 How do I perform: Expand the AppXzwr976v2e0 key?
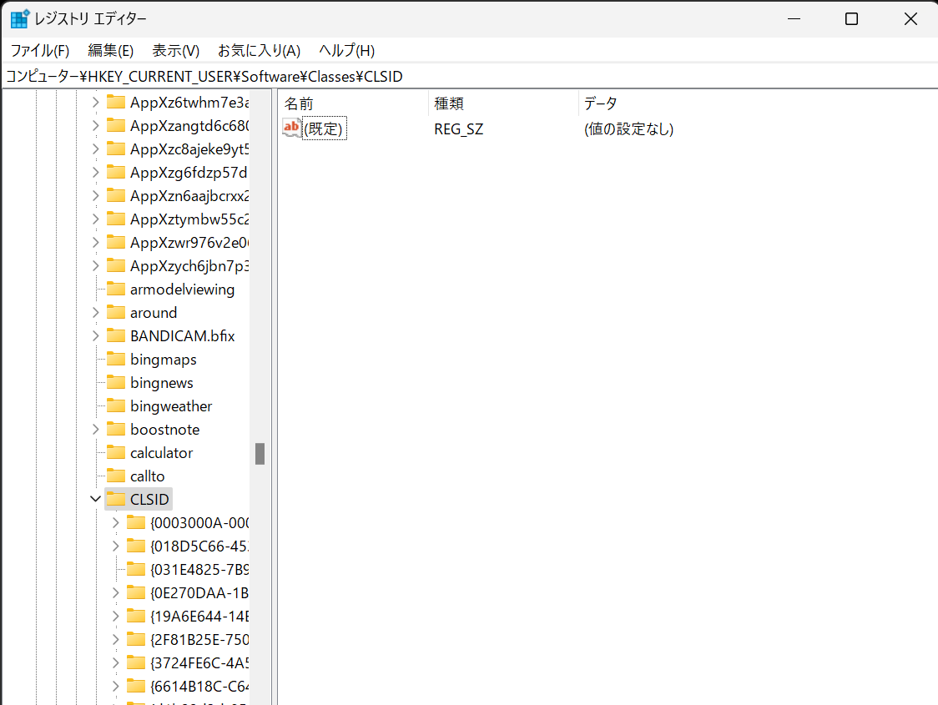tap(96, 242)
